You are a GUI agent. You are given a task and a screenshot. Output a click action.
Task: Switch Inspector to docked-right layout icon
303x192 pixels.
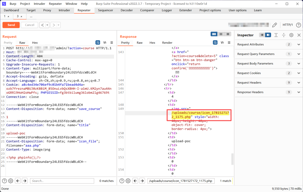pyautogui.click(x=268, y=35)
